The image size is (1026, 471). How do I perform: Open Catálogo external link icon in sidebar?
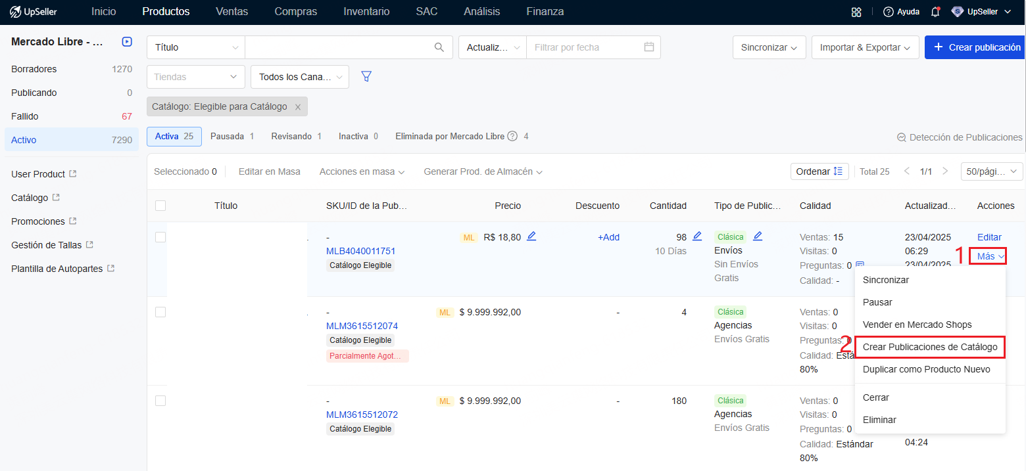tap(56, 198)
